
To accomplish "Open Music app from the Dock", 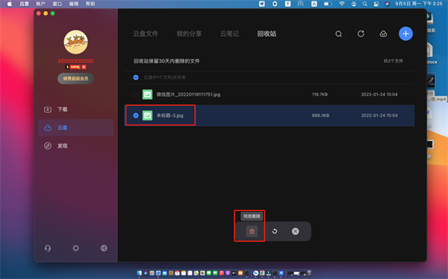I will [222, 273].
